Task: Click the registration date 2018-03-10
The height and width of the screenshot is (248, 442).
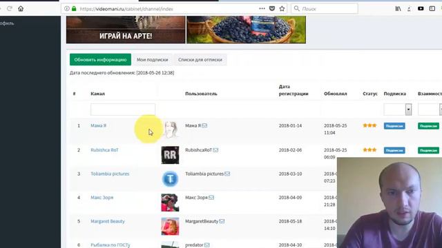Action: [290, 174]
